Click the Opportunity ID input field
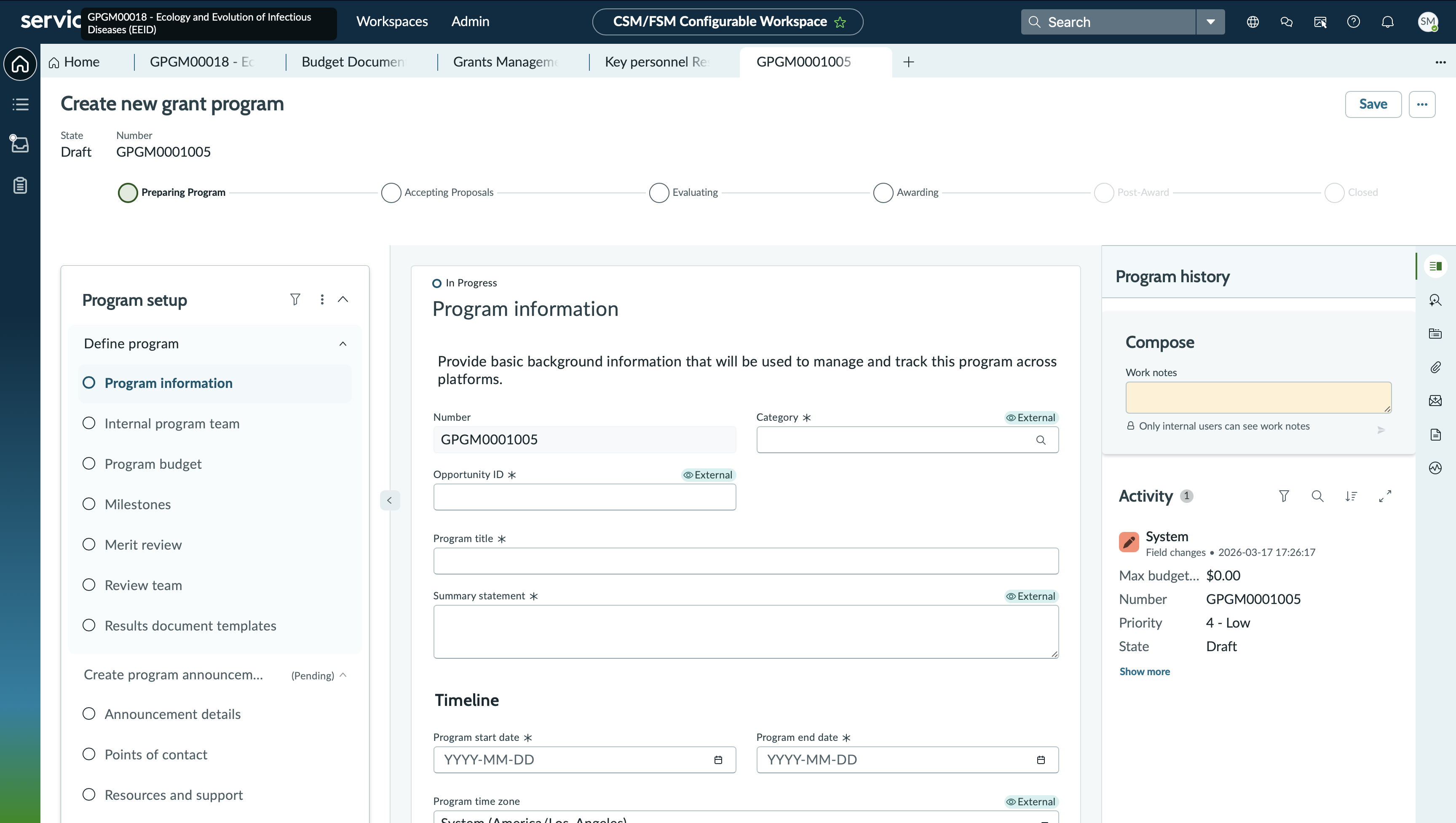The image size is (1456, 823). pyautogui.click(x=584, y=497)
